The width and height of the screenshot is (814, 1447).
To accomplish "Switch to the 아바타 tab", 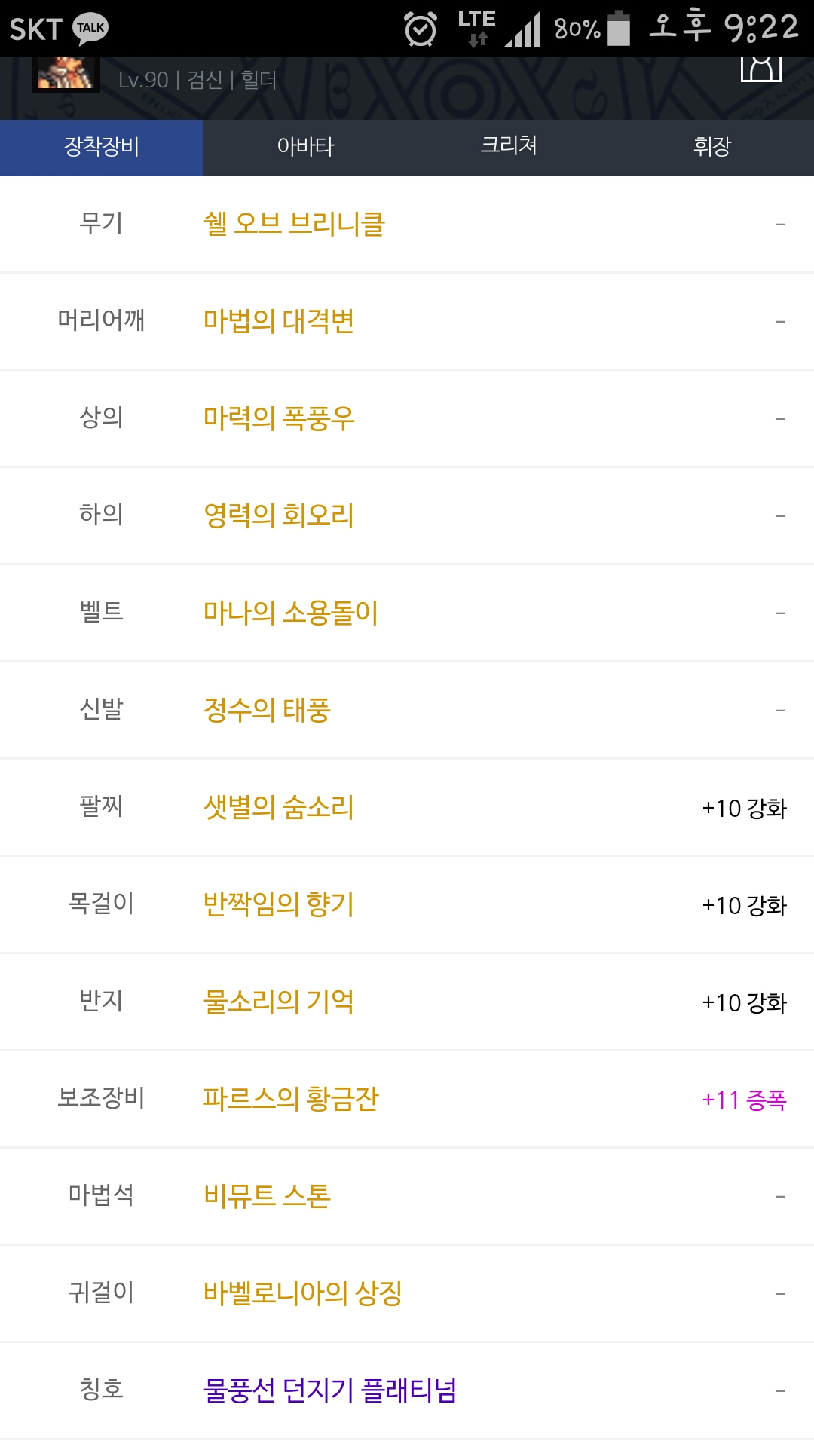I will click(305, 147).
